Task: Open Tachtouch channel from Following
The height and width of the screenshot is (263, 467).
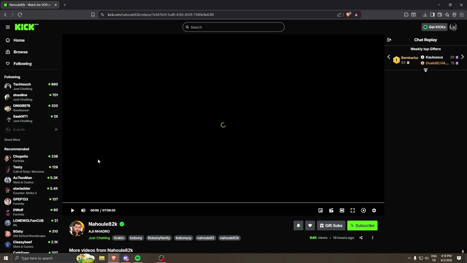Action: (x=31, y=86)
